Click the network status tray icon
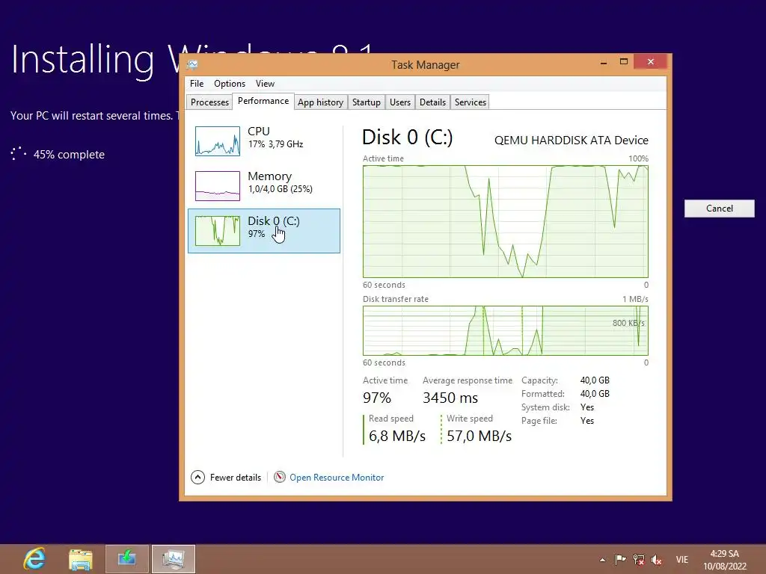Viewport: 766px width, 574px height. point(639,559)
